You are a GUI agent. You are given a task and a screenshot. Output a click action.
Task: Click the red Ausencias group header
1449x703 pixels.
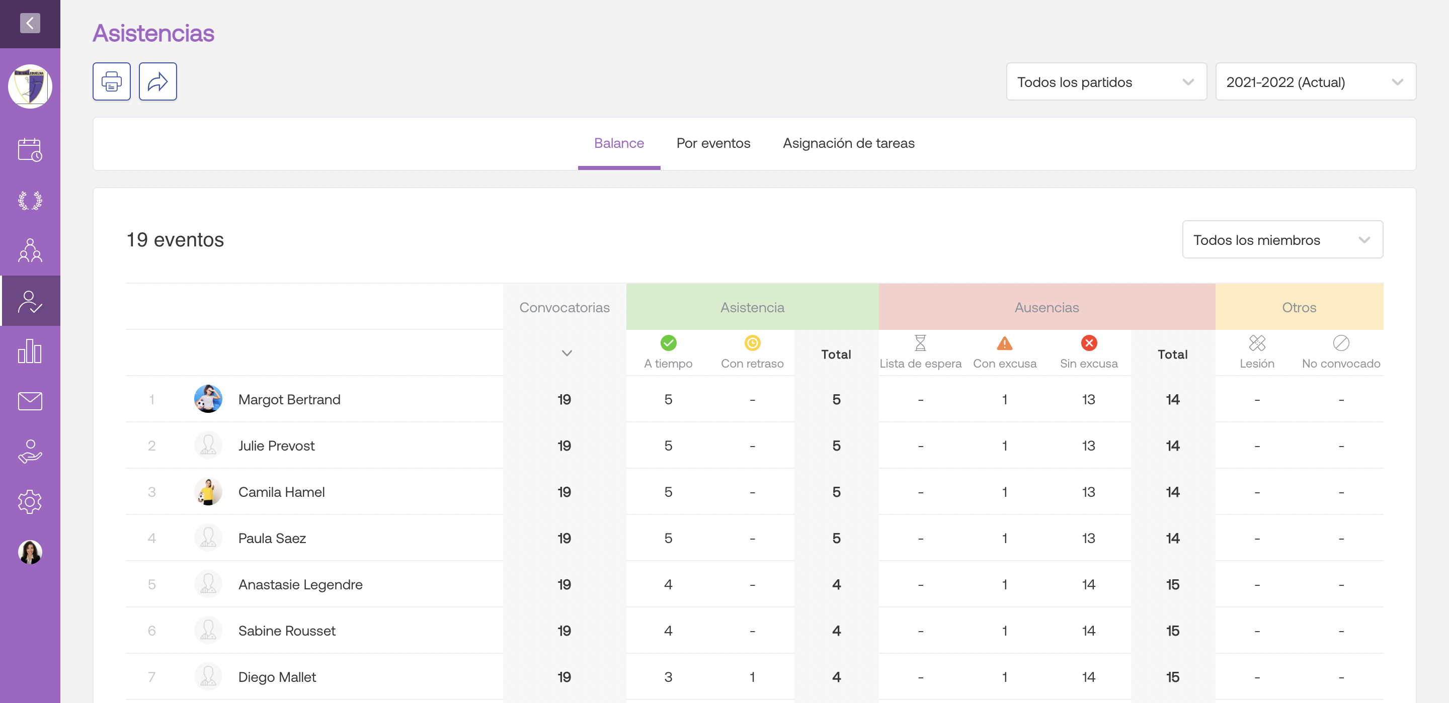coord(1046,307)
